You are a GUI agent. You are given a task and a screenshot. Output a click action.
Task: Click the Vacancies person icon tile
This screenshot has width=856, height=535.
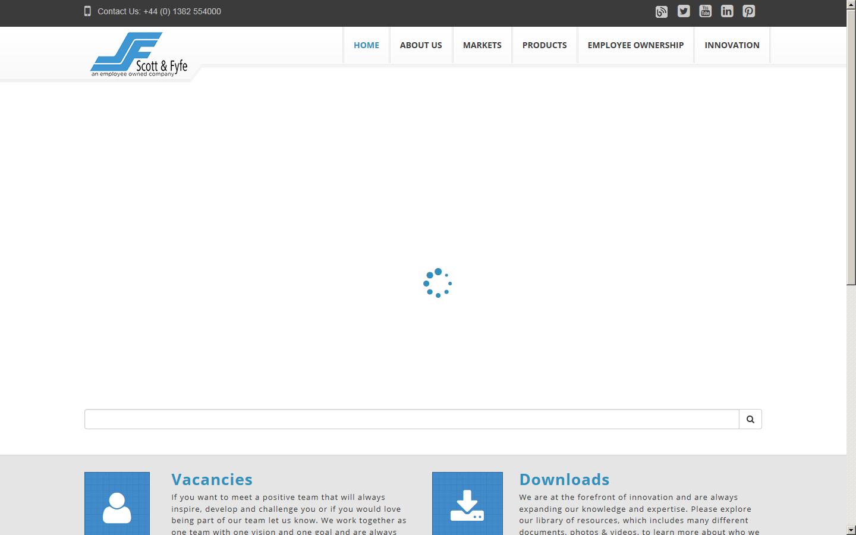pyautogui.click(x=117, y=503)
